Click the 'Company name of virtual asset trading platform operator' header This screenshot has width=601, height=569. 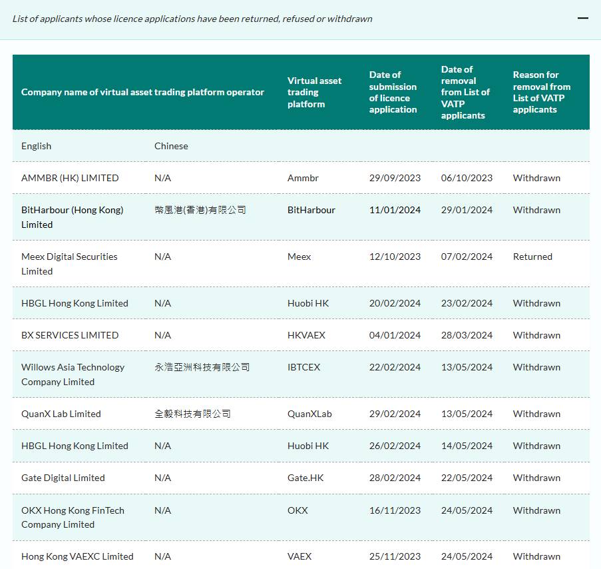point(142,92)
